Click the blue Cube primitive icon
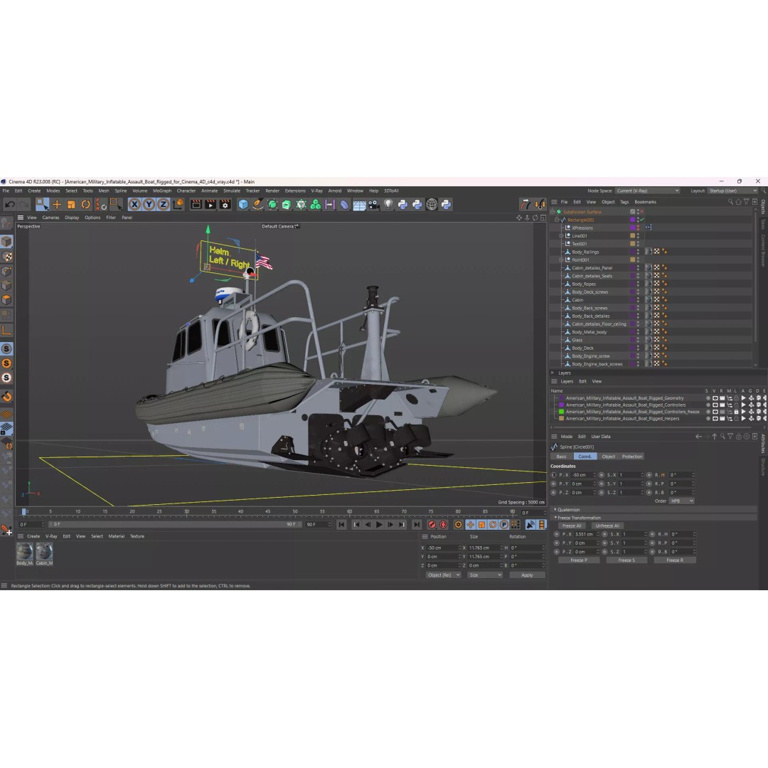The image size is (768, 768). click(x=243, y=204)
